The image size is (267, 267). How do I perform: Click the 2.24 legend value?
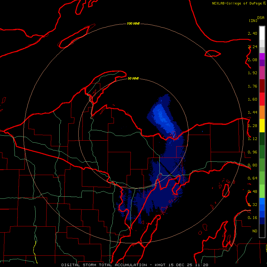[252, 47]
